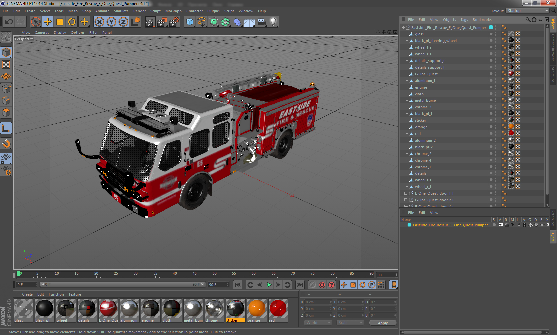
Task: Toggle the Snap magnet icon
Action: (6, 144)
